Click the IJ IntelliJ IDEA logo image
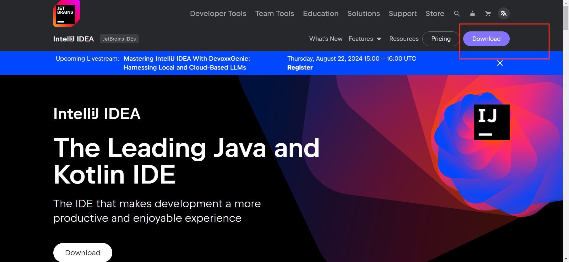 pos(492,122)
